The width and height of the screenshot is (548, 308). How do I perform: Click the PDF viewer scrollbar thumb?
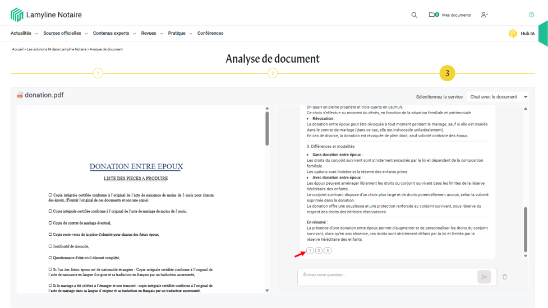267,128
